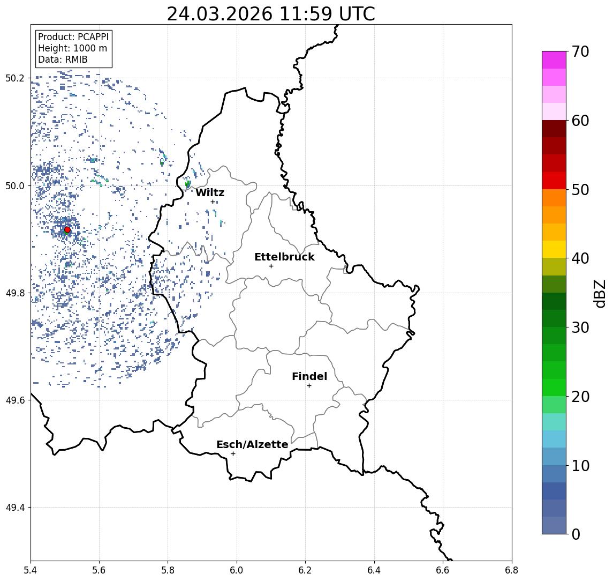Click the latitude tick label '49.4'
The width and height of the screenshot is (613, 581).
15,508
